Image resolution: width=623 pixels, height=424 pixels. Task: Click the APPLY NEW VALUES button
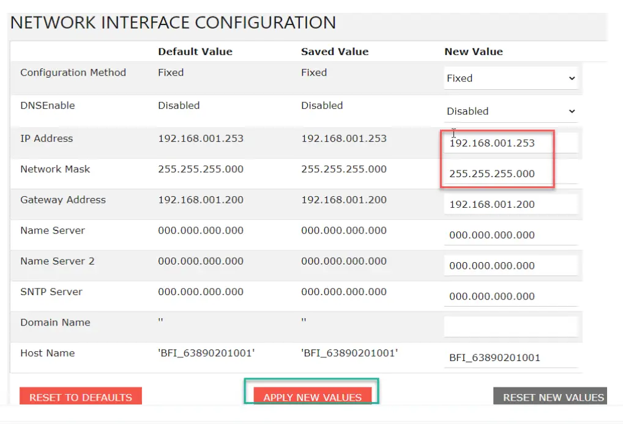click(x=311, y=397)
